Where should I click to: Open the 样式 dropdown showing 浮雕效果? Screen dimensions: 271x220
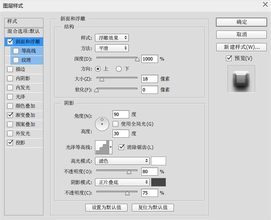click(x=112, y=38)
